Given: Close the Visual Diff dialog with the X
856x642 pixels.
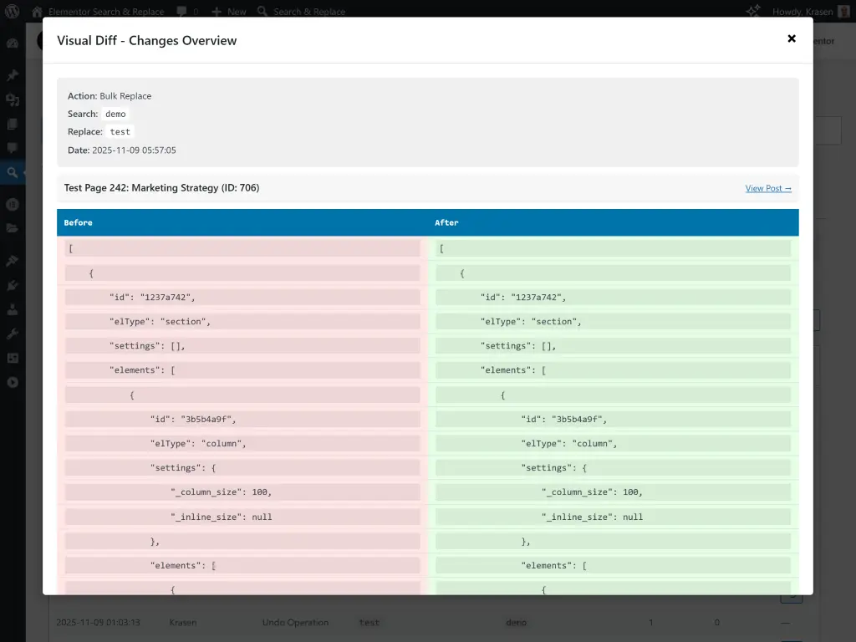Looking at the screenshot, I should tap(791, 38).
